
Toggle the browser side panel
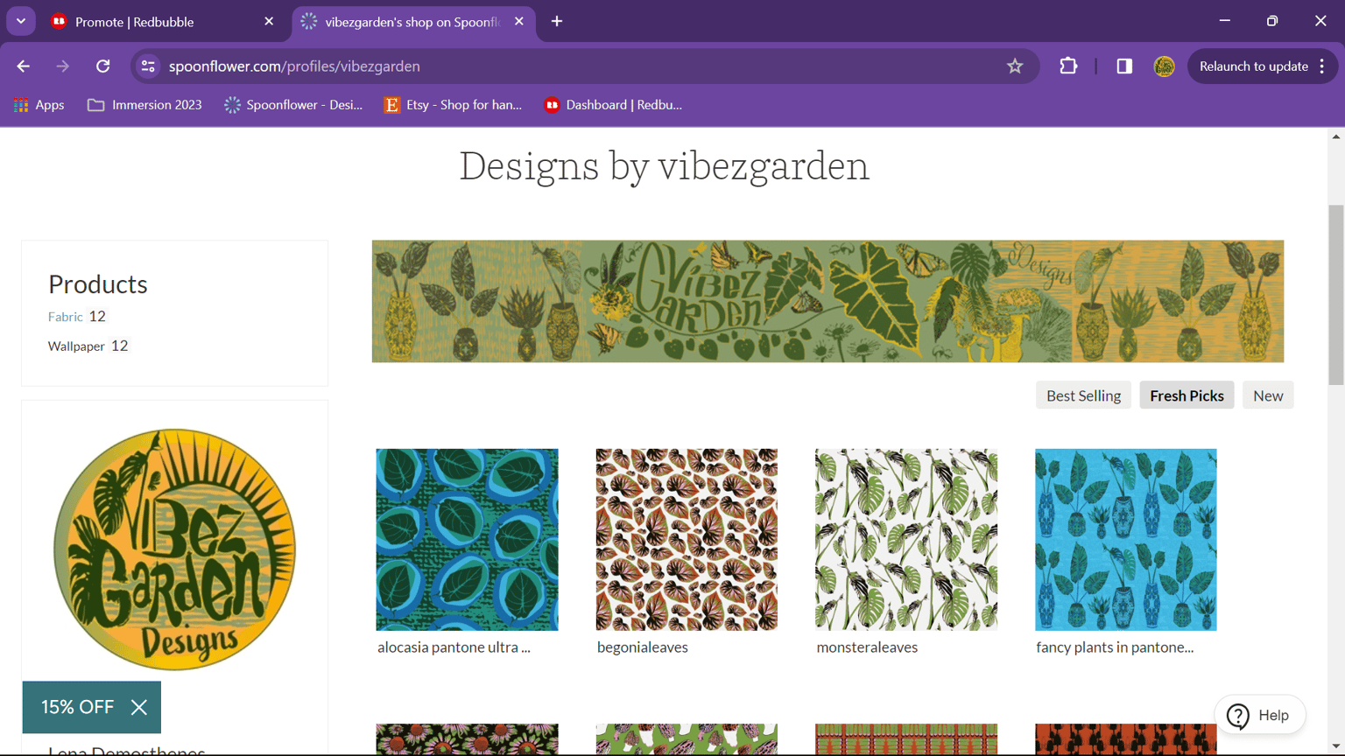pos(1124,66)
